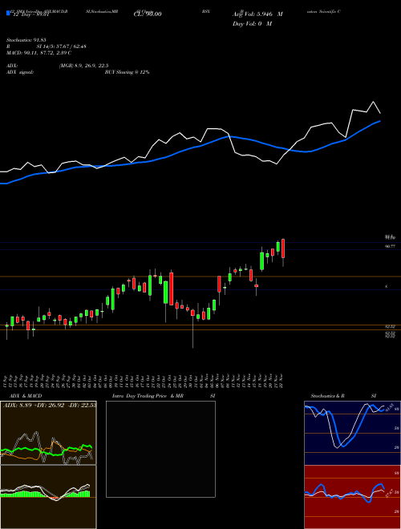Screen dimensions: 401x529
Task: Click the '12 Day = 89.01' SMA label
Action: pyautogui.click(x=30, y=14)
